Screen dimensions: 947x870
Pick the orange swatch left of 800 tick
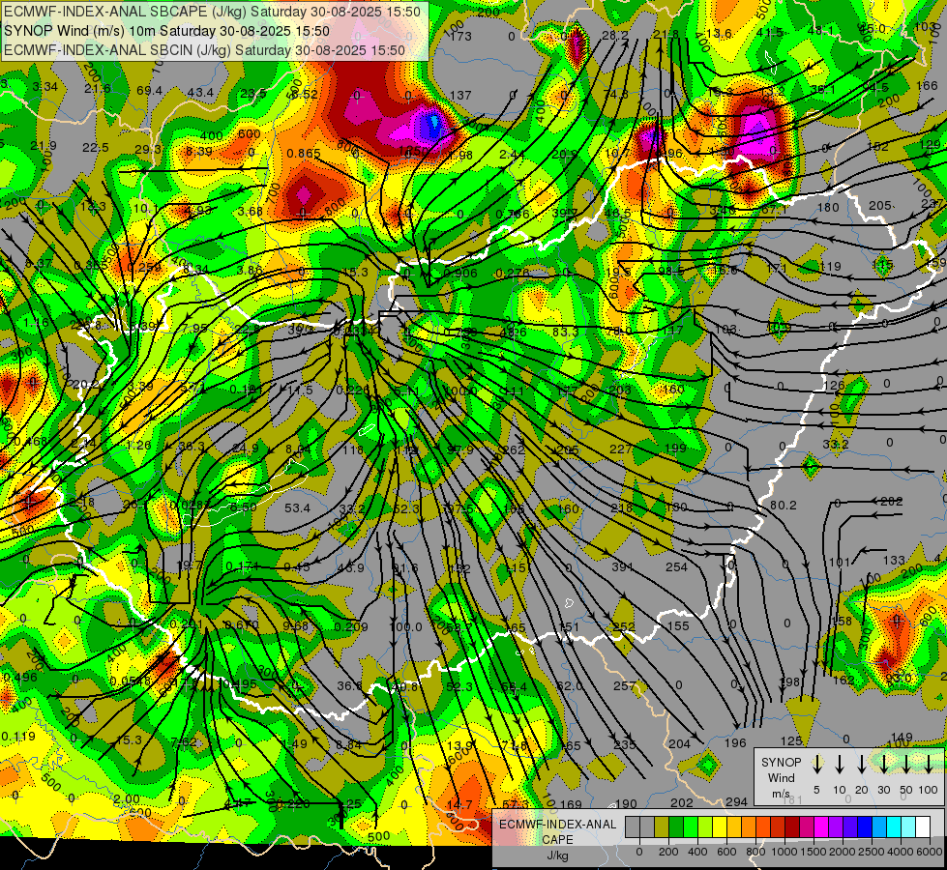point(749,826)
